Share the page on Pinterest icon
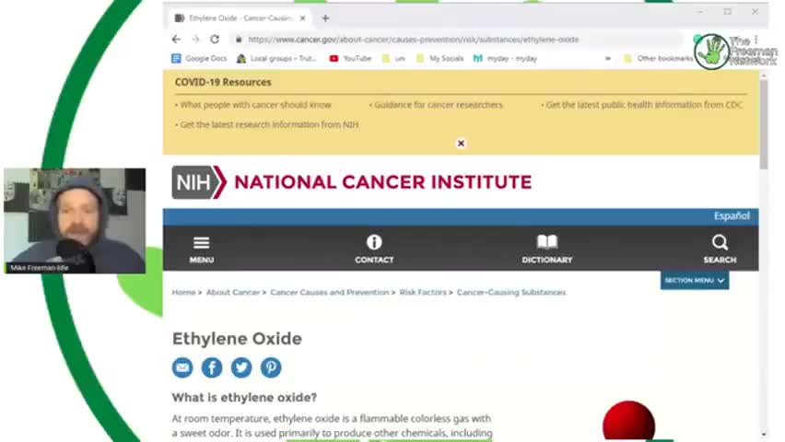 (271, 367)
